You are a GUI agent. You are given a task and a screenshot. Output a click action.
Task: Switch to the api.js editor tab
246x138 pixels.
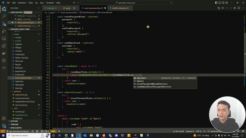[68, 8]
